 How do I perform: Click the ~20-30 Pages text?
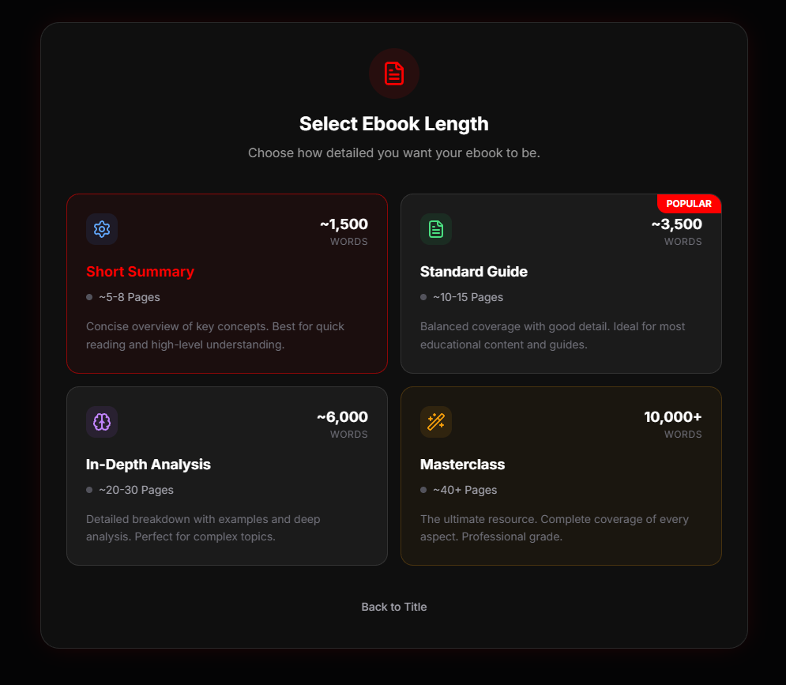pos(137,490)
